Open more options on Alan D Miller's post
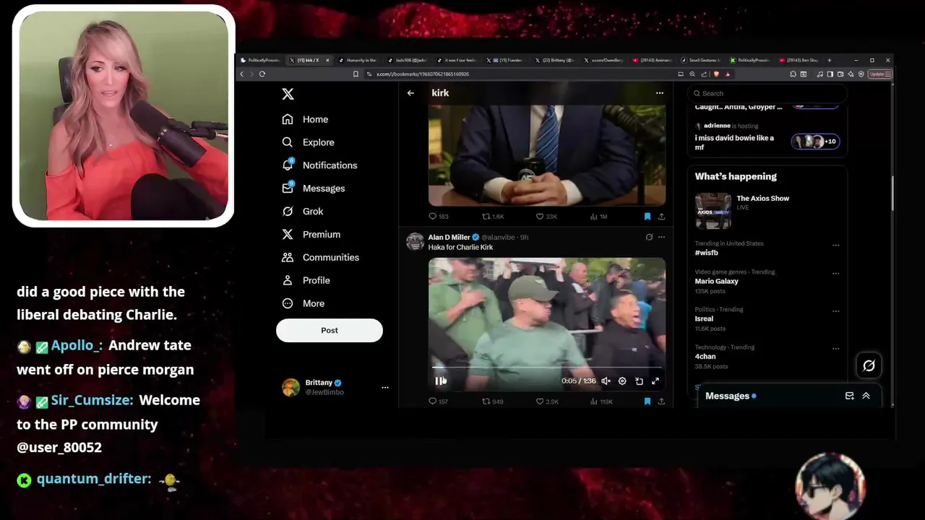Screen dimensions: 925x520 661,237
